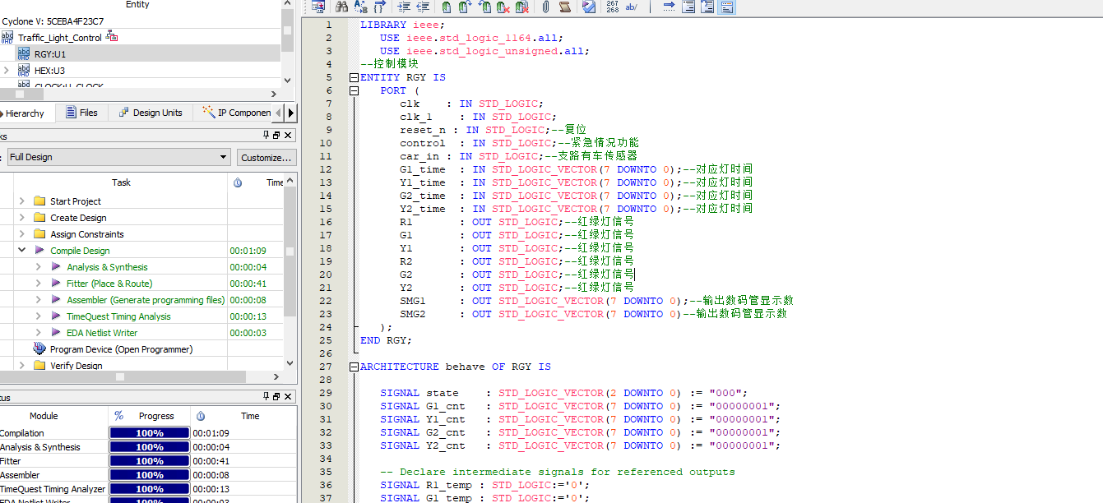Click the paperclip attachment icon in toolbar
This screenshot has height=503, width=1103.
click(545, 7)
